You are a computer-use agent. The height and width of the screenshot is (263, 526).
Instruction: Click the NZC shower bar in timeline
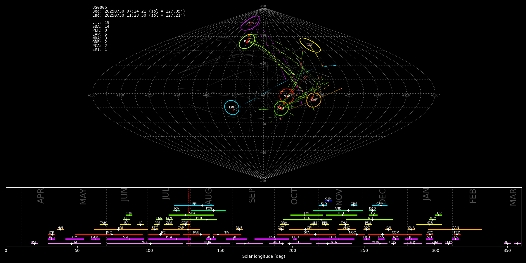click(x=145, y=244)
